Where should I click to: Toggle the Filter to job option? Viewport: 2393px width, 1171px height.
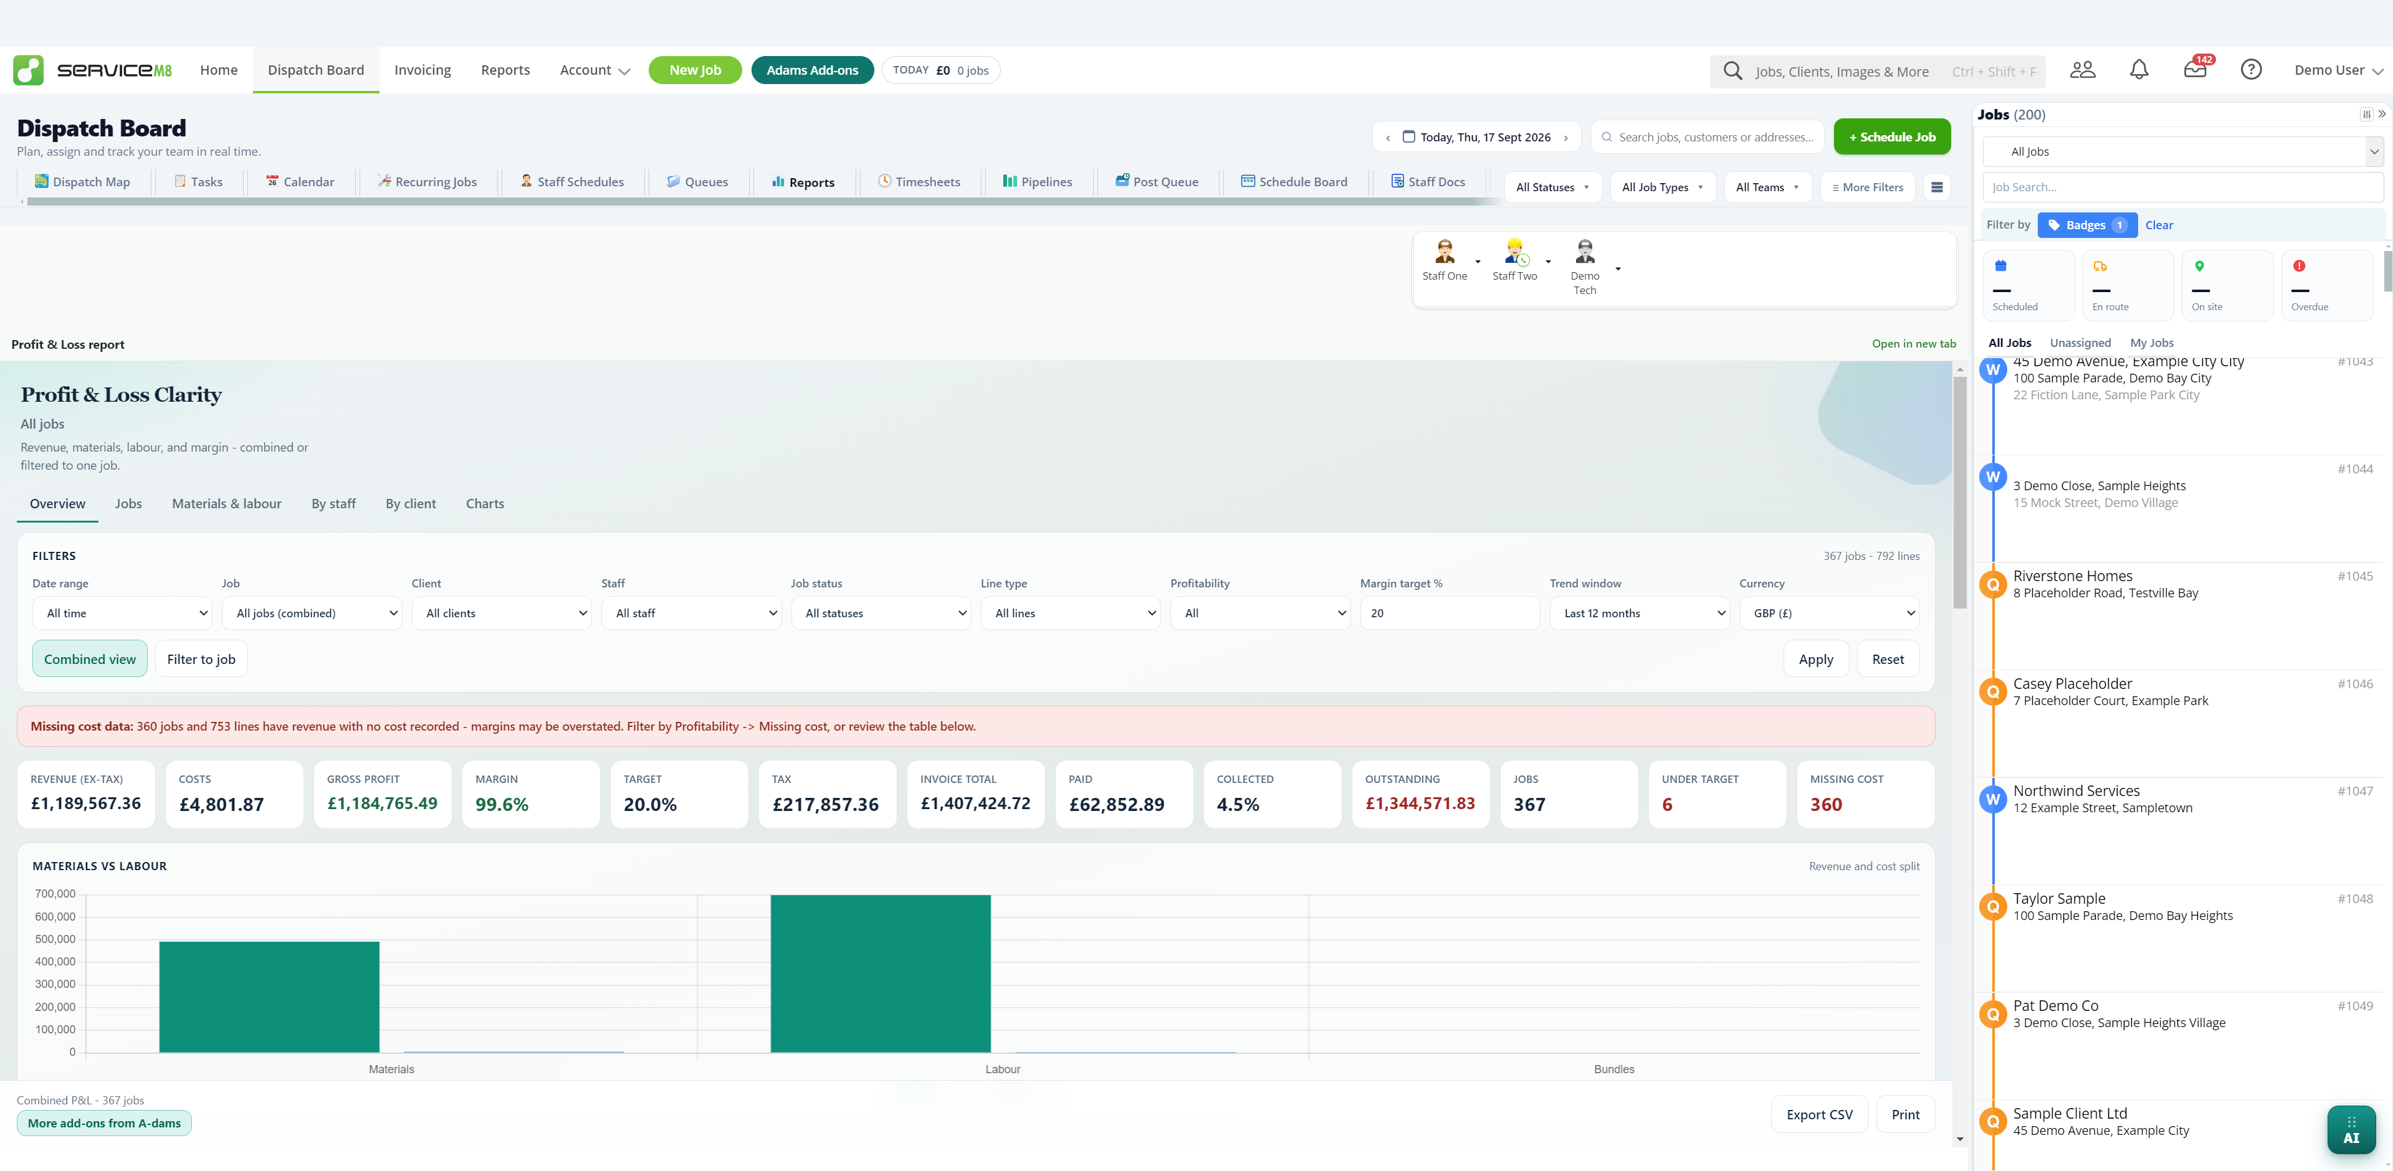(201, 660)
